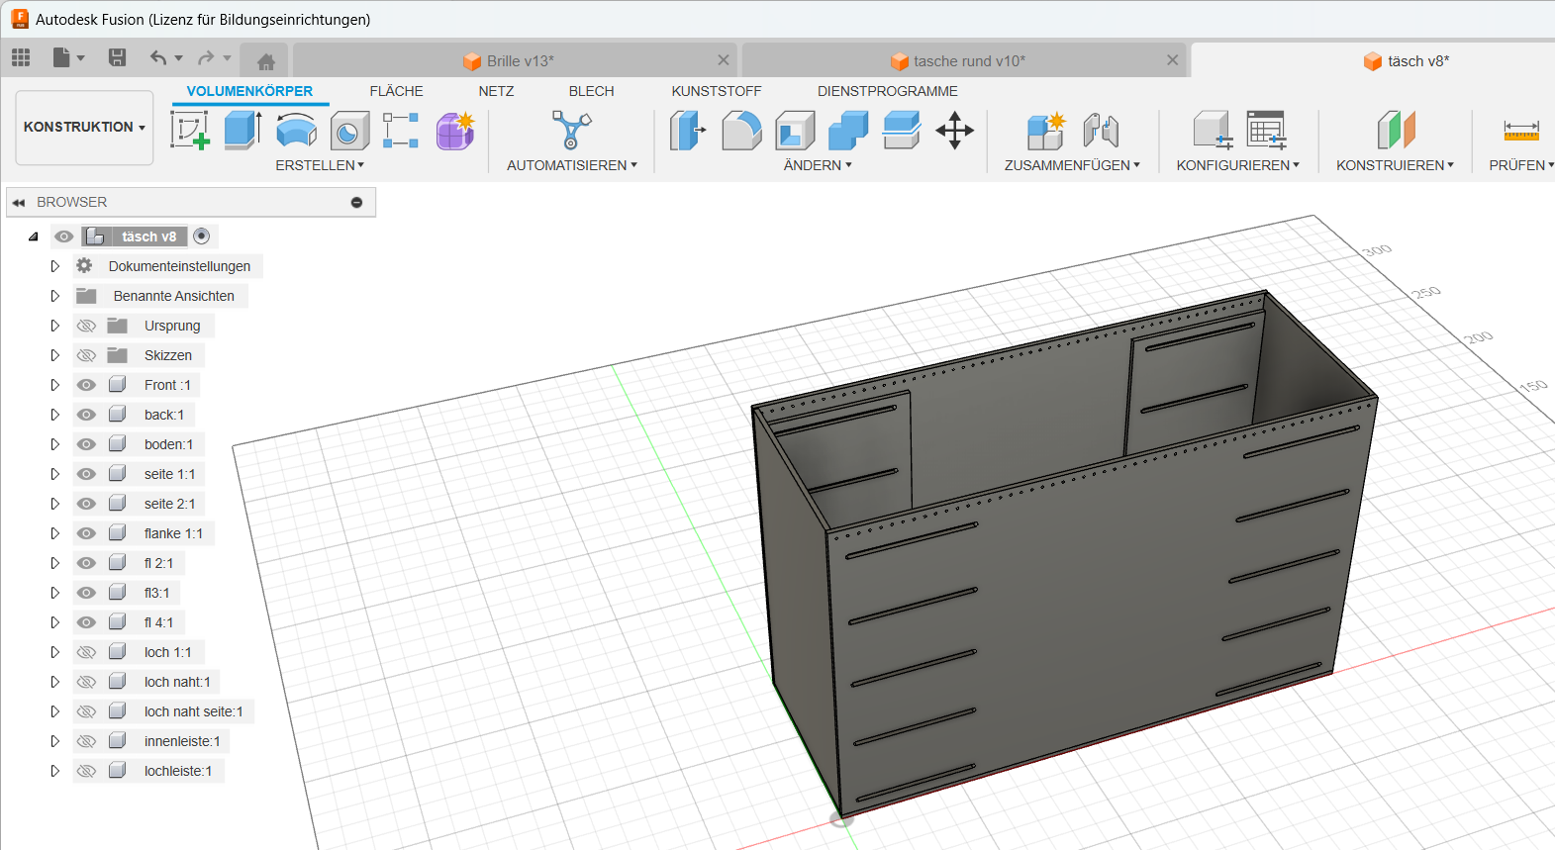Select the Hole tool
Screen dimensions: 1555x850
pyautogui.click(x=349, y=130)
